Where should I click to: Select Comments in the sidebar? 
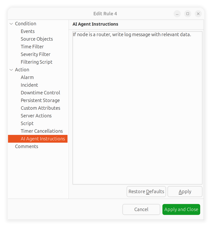27,146
